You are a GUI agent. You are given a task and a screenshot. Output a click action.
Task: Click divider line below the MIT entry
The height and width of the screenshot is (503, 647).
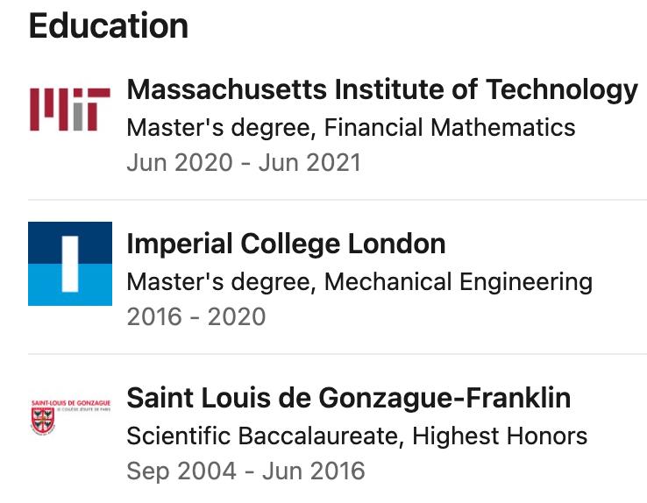pyautogui.click(x=338, y=201)
